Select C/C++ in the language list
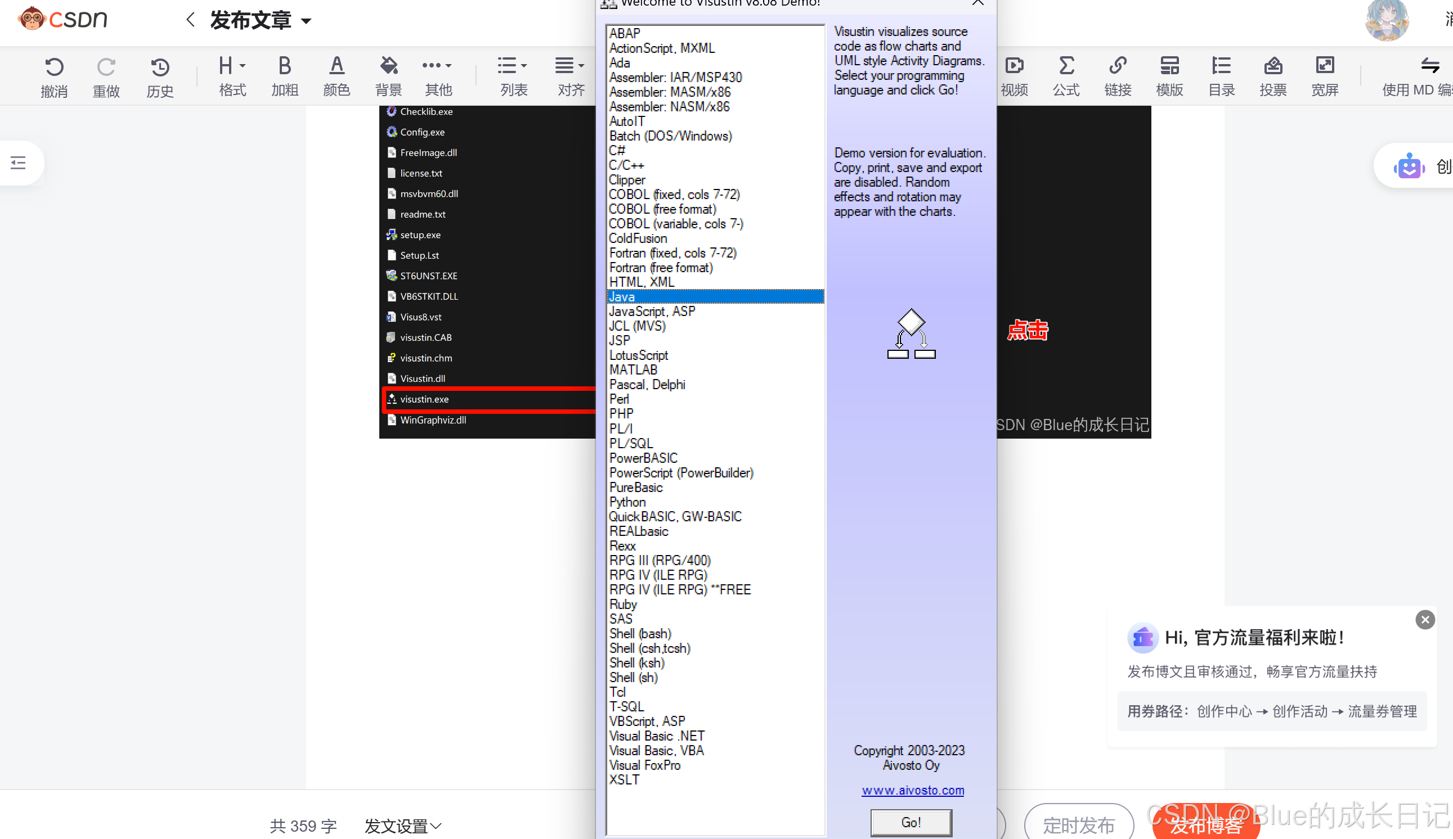Viewport: 1453px width, 839px height. (x=626, y=165)
